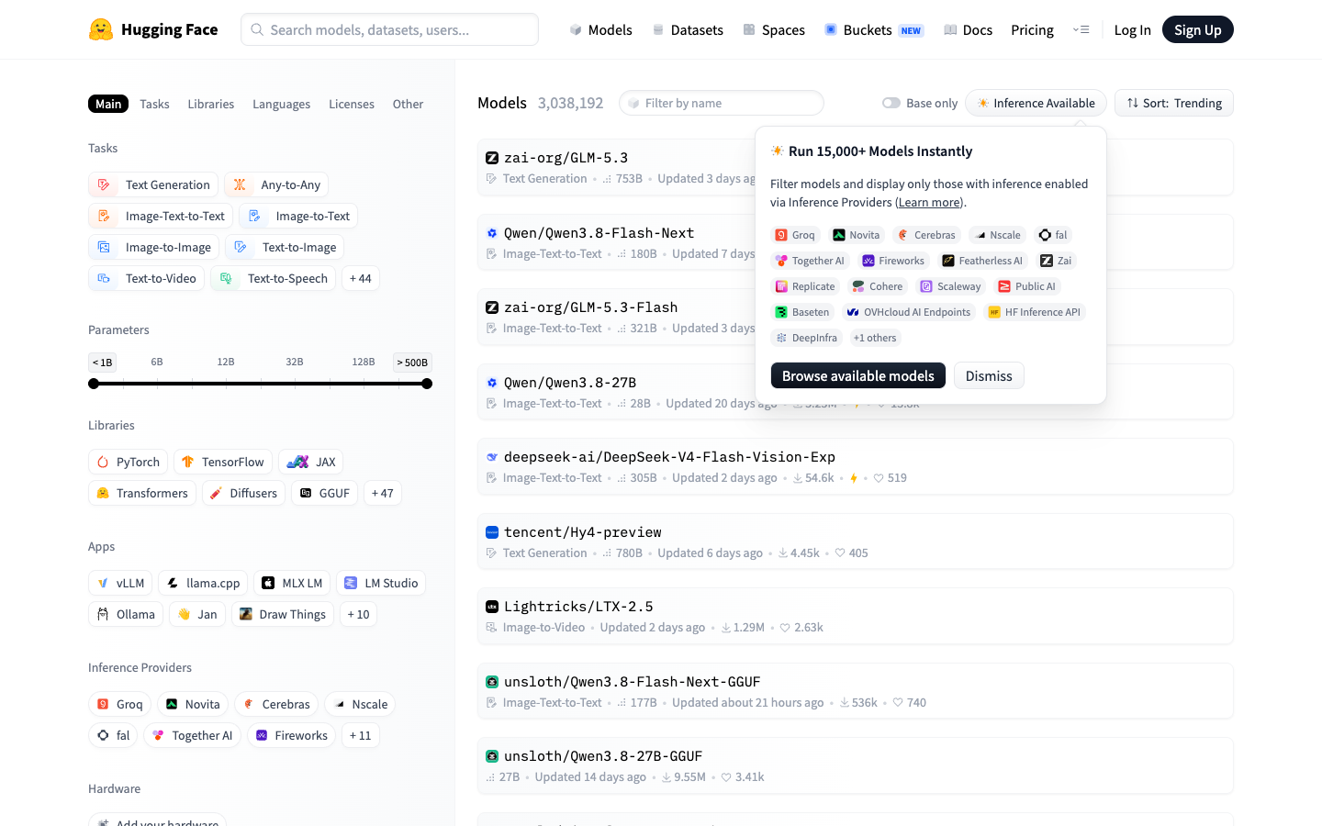Toggle the Any-to-Any task filter
The height and width of the screenshot is (826, 1322).
(276, 184)
